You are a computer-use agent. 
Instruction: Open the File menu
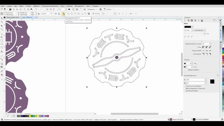[x=3, y=6]
